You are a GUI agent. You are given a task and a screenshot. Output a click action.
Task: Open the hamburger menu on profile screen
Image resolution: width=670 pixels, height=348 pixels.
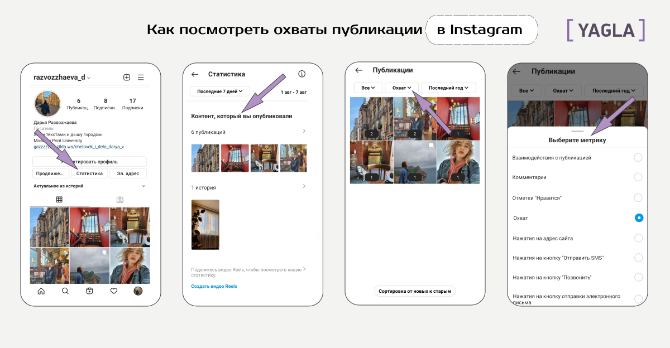pyautogui.click(x=141, y=78)
